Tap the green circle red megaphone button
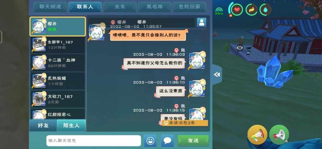Image resolution: width=322 pixels, height=149 pixels. [x=279, y=134]
